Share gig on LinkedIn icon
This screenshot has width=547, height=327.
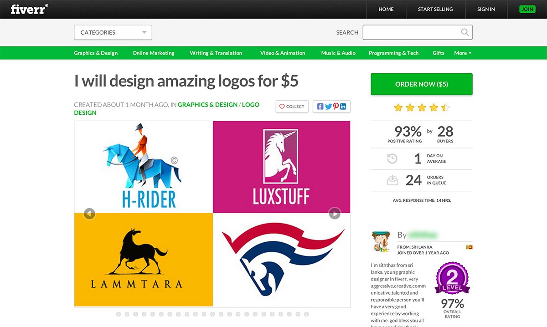343,107
